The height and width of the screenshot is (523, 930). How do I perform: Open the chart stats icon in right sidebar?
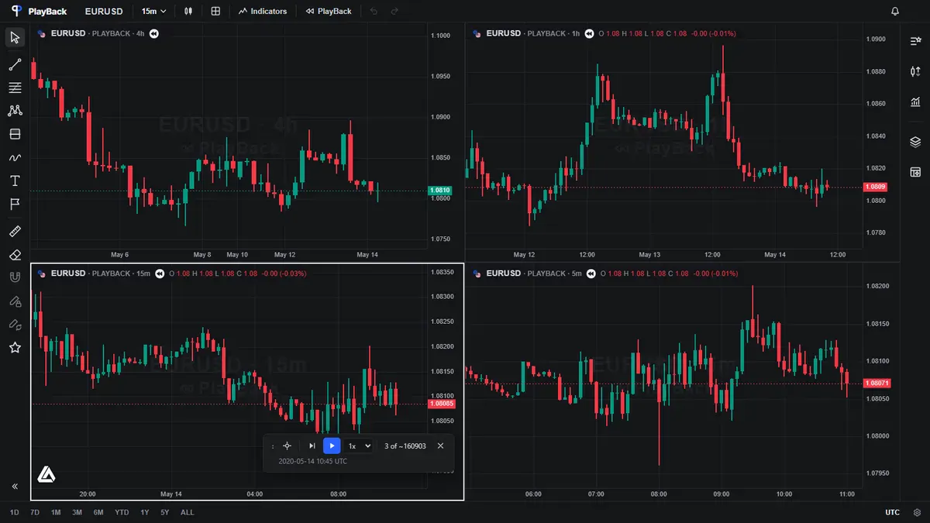915,102
